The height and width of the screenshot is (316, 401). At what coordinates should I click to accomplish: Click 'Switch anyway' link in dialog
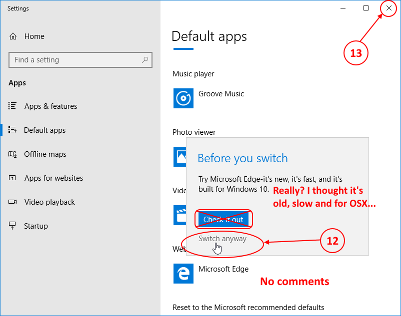pos(222,239)
